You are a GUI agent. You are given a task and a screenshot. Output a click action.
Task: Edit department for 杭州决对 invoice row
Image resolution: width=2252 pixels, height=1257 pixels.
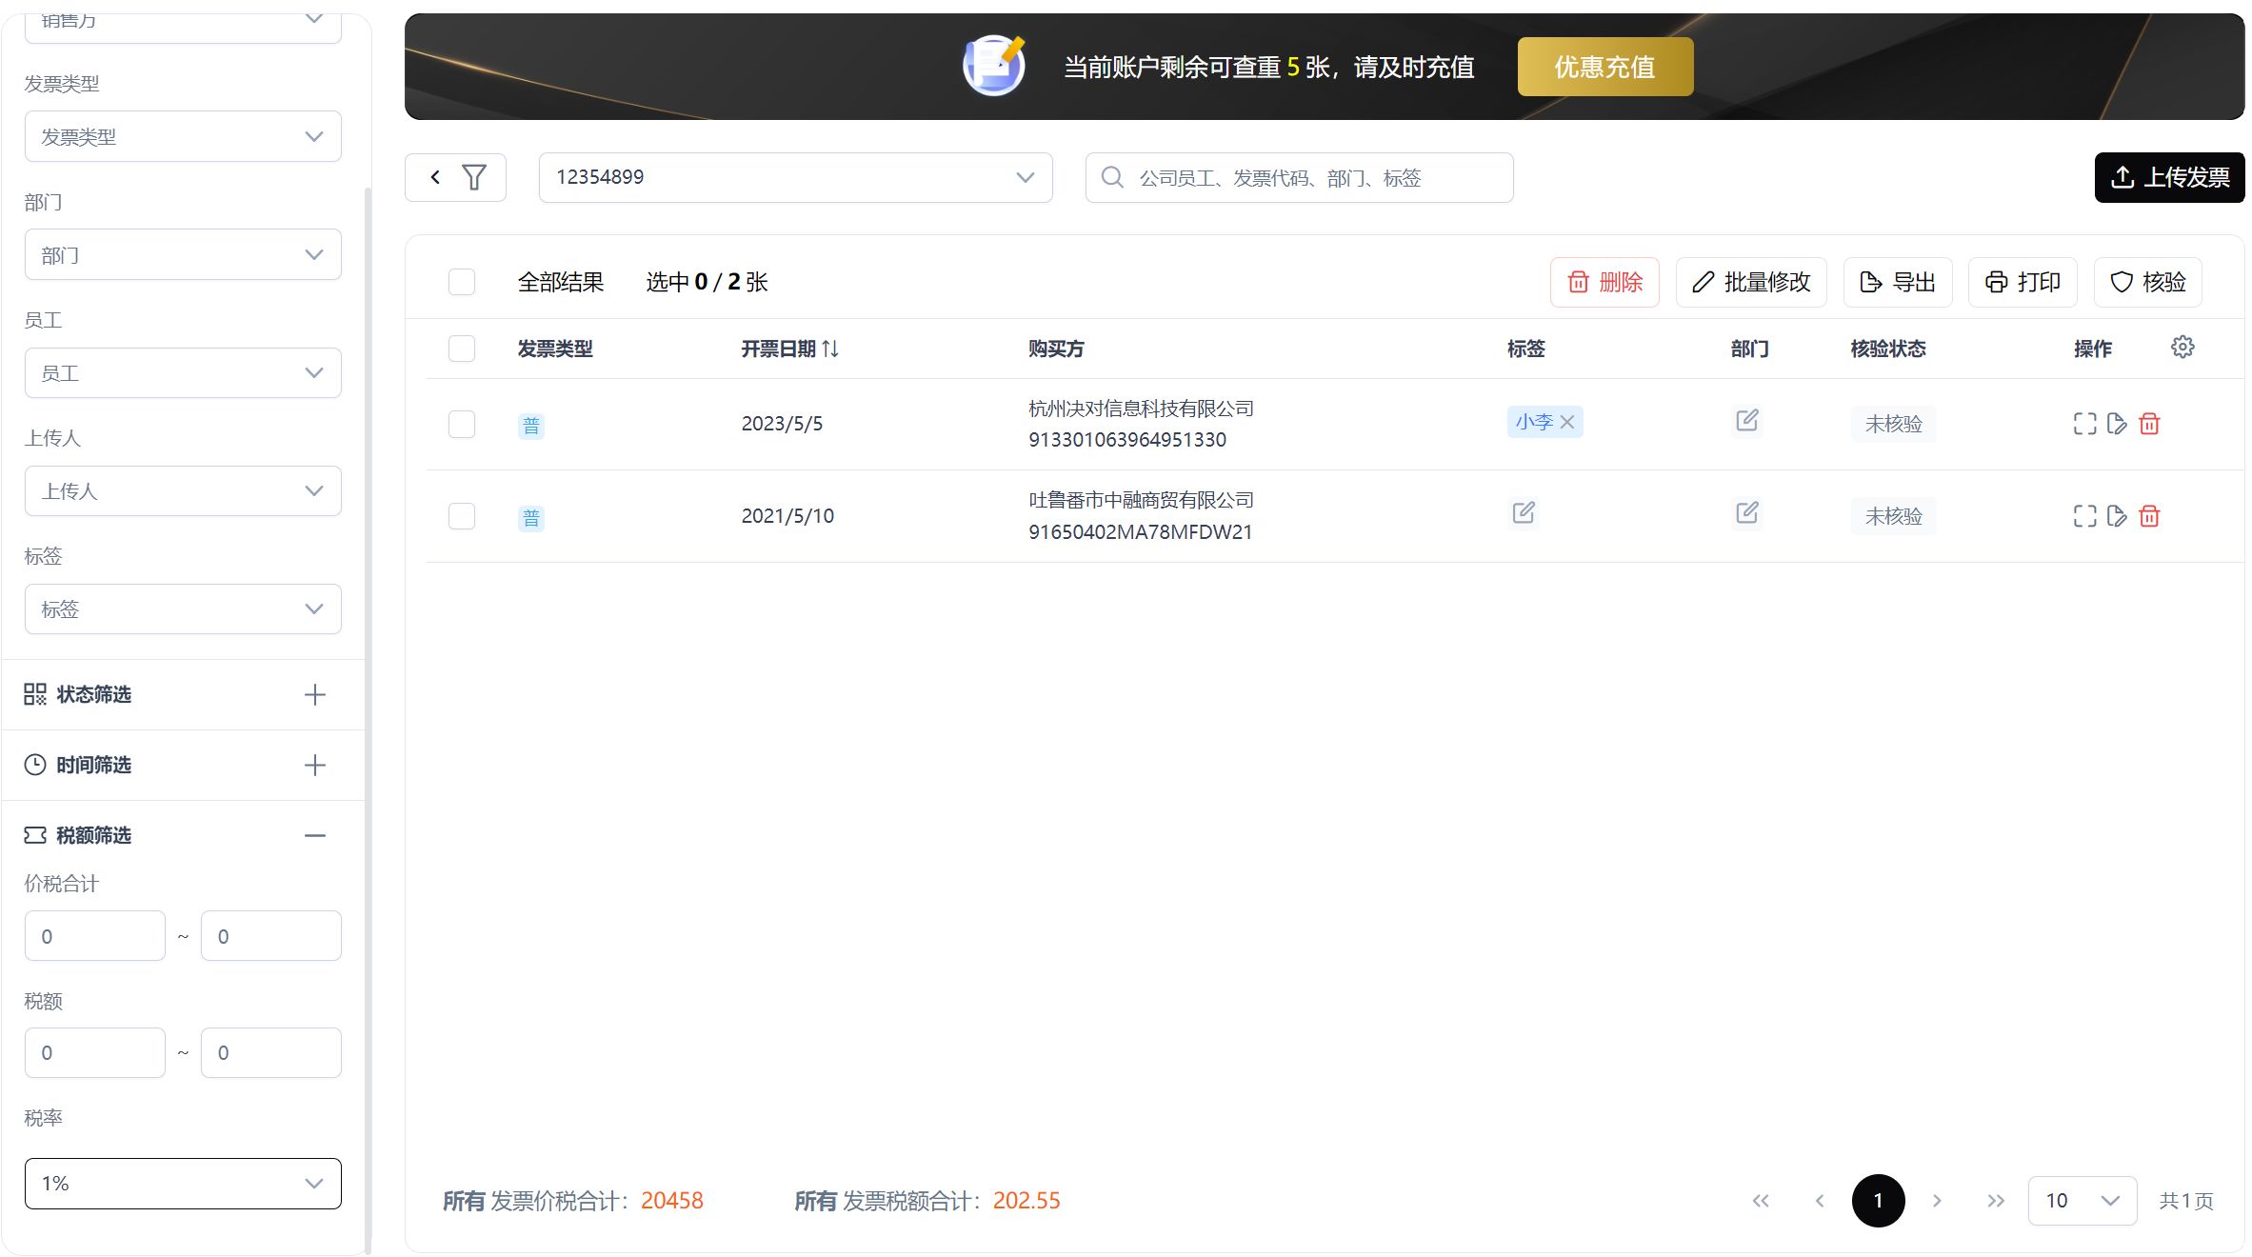pos(1747,420)
